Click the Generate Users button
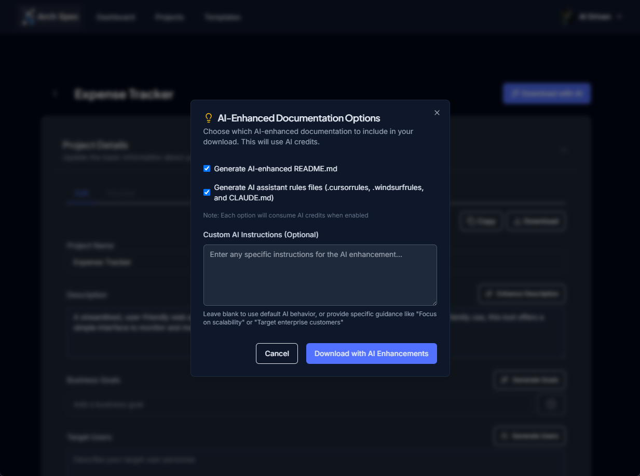Image resolution: width=640 pixels, height=476 pixels. (529, 436)
